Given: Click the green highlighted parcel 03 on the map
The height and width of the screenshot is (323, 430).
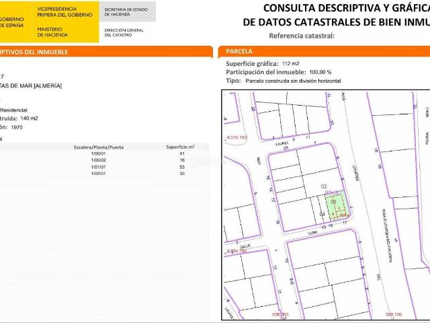Looking at the screenshot, I should pyautogui.click(x=337, y=203).
